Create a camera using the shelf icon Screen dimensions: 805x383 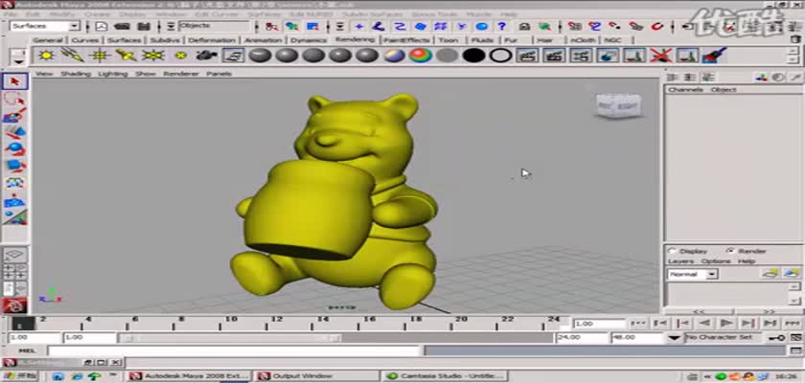(207, 55)
